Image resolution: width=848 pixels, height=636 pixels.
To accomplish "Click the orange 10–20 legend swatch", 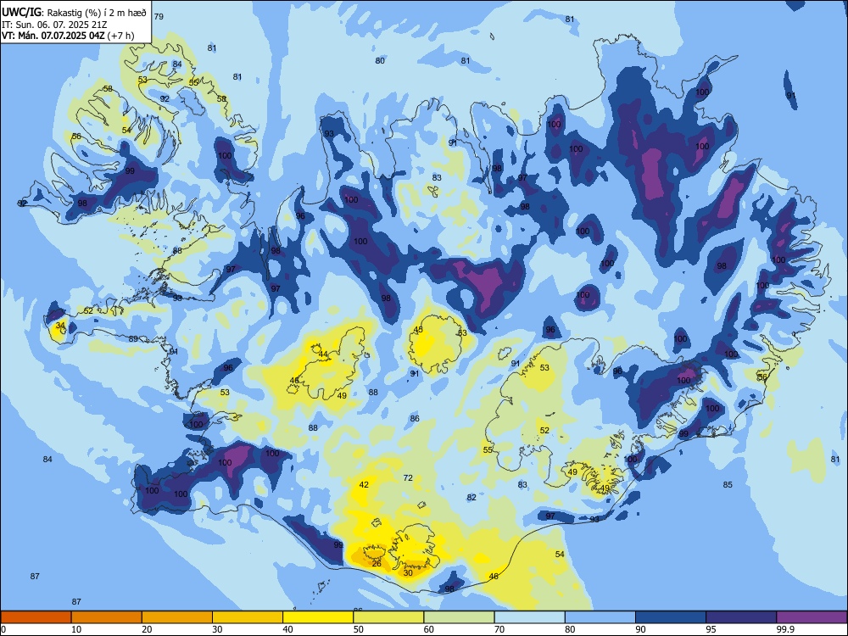I will click(x=107, y=617).
